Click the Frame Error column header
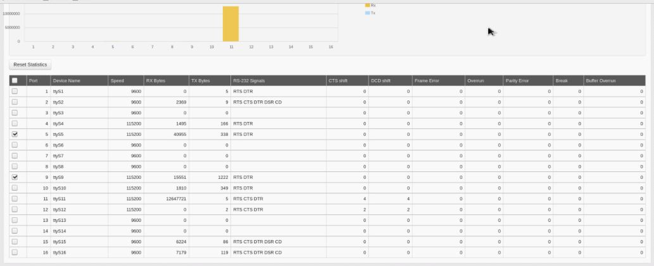The width and height of the screenshot is (654, 266). [x=427, y=81]
